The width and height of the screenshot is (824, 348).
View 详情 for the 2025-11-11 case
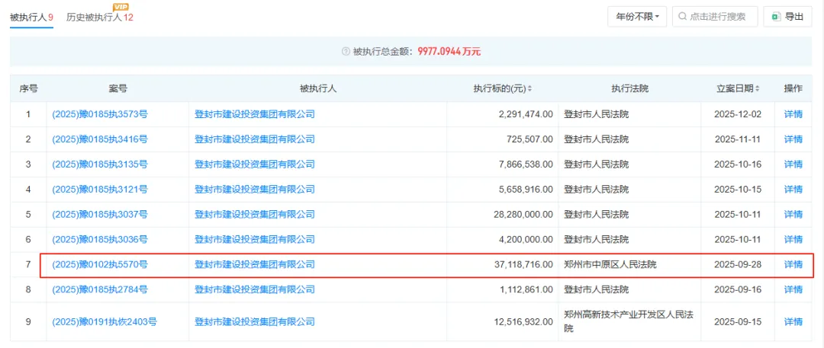click(793, 139)
